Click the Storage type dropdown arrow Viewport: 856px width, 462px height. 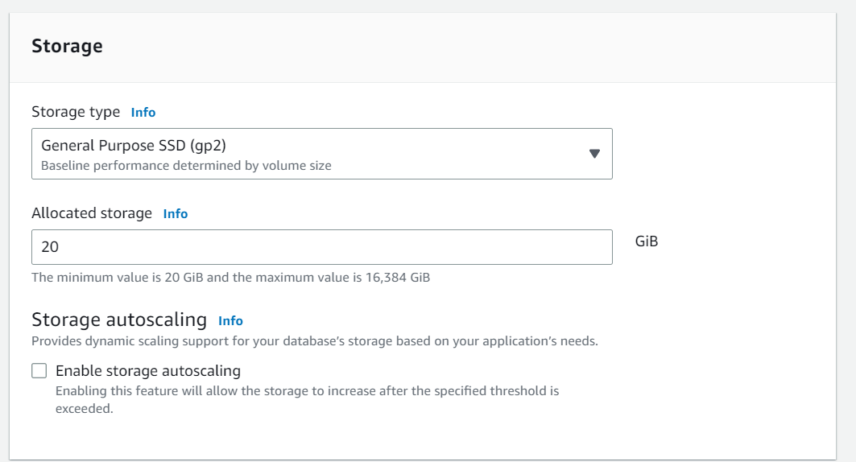(x=594, y=154)
